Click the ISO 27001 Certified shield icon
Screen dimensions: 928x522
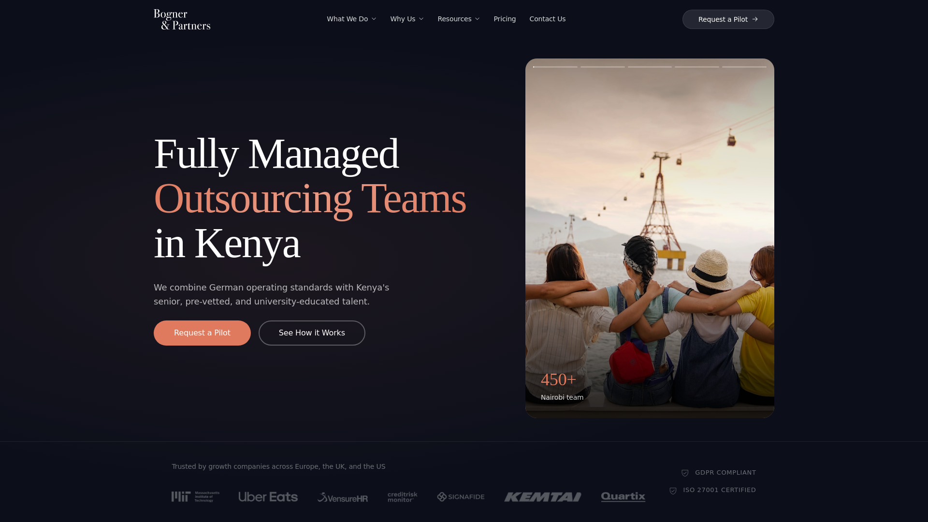673,491
